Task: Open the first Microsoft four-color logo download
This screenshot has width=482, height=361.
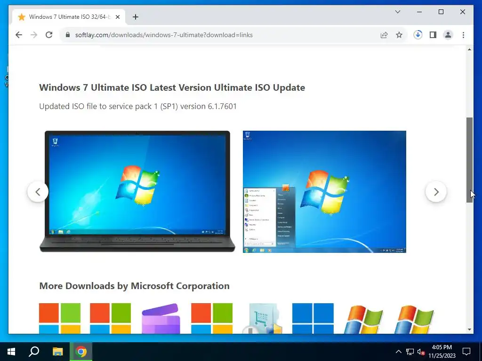Action: coord(60,318)
